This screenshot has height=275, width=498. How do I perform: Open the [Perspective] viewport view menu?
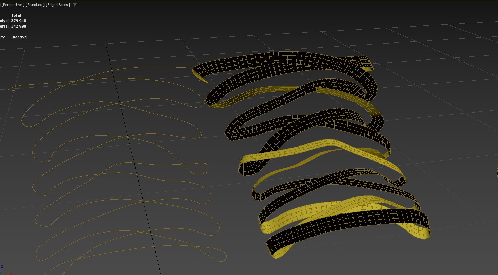13,5
